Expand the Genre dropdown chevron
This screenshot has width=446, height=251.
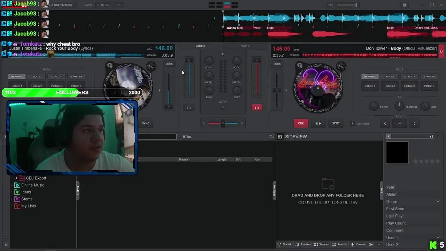pos(438,201)
